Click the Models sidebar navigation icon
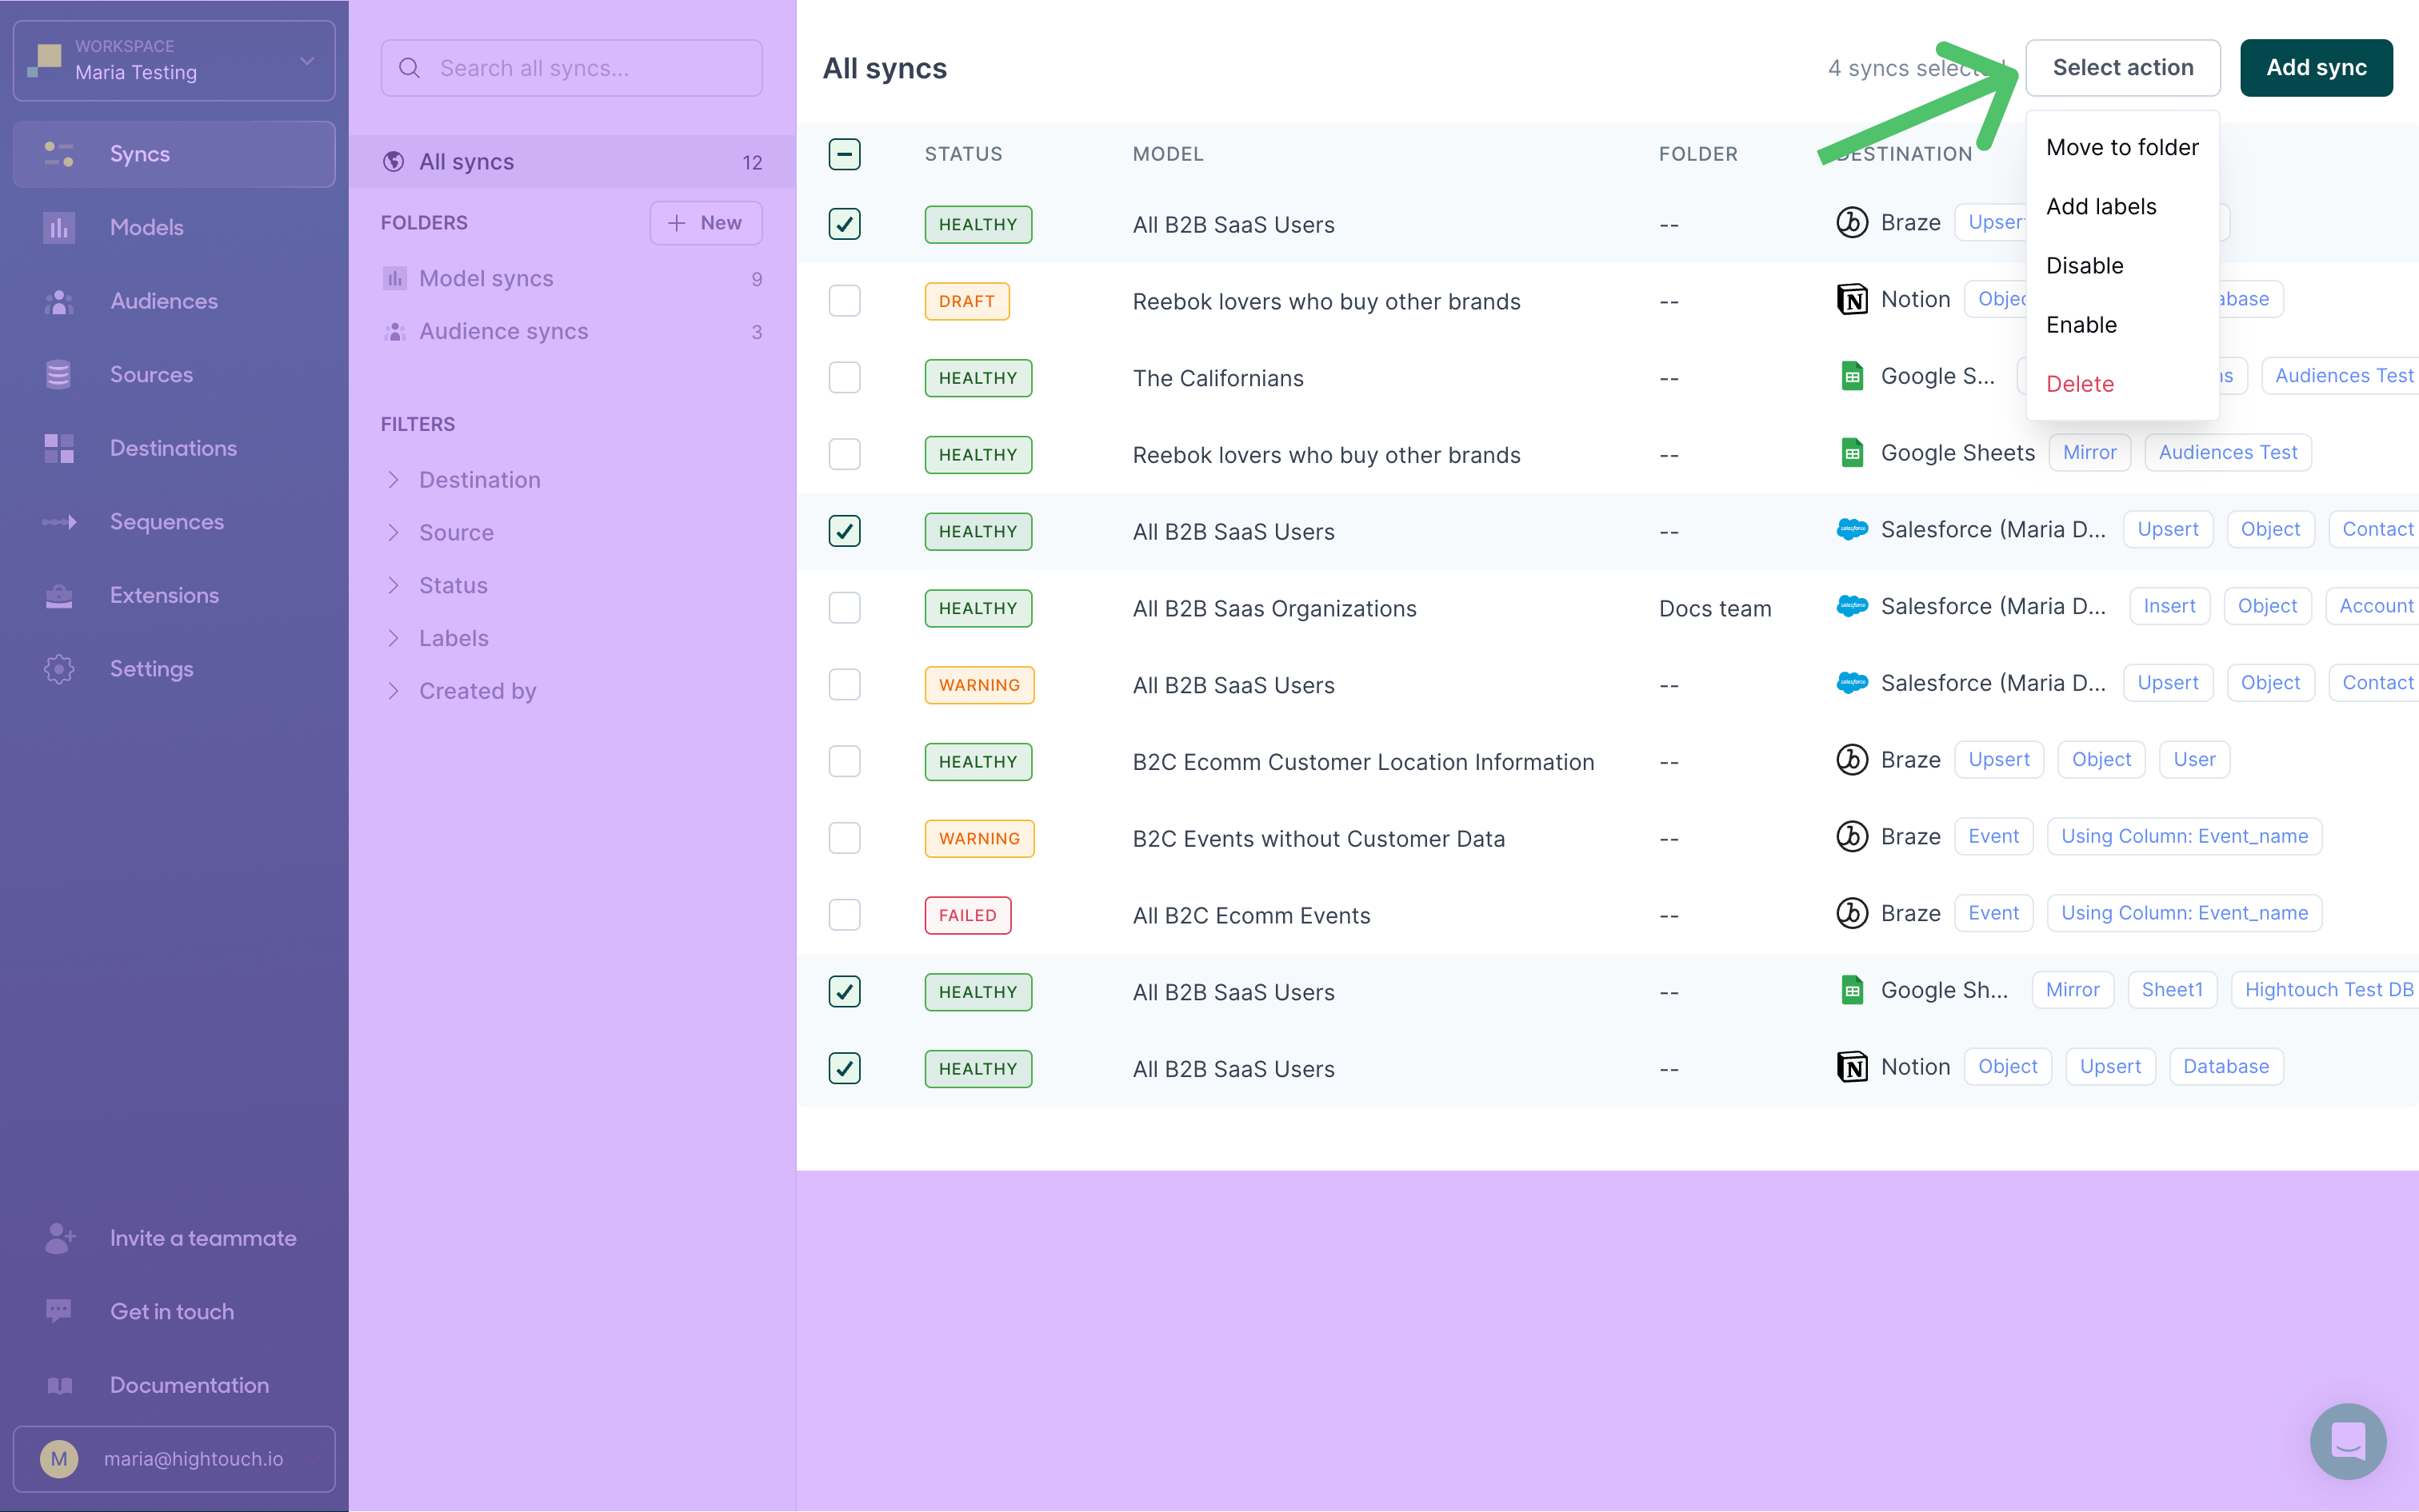This screenshot has height=1512, width=2419. (x=59, y=228)
